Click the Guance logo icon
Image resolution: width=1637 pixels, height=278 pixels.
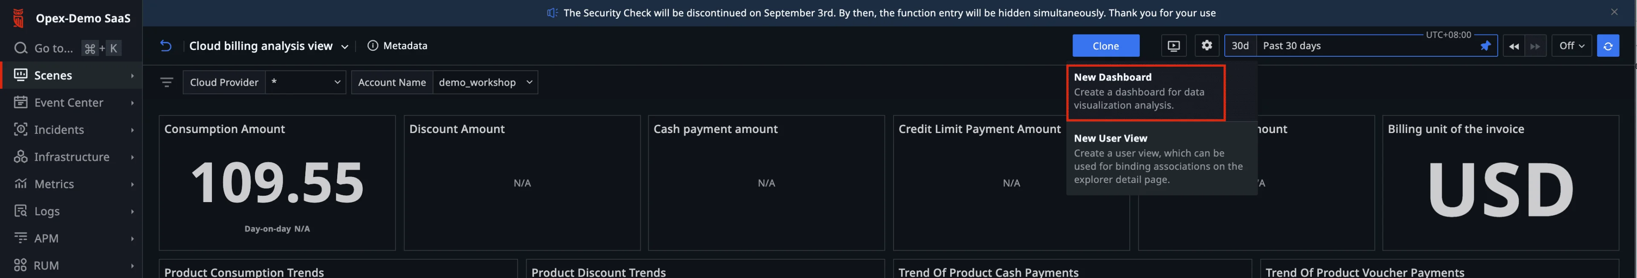coord(19,18)
